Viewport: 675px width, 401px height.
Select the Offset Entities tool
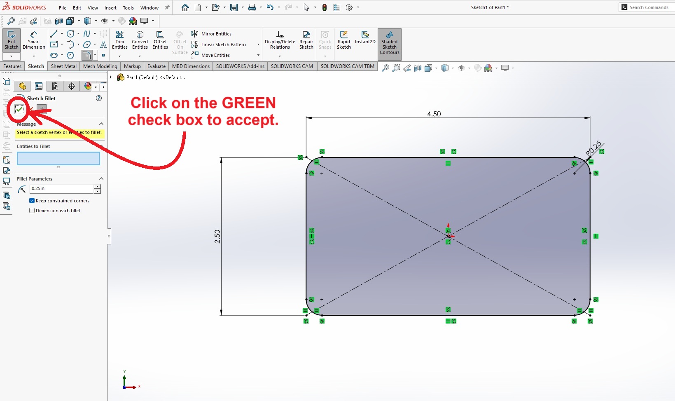pyautogui.click(x=160, y=40)
